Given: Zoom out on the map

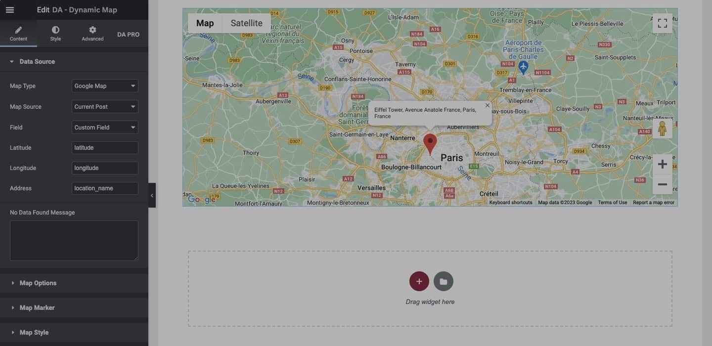Looking at the screenshot, I should (x=663, y=184).
